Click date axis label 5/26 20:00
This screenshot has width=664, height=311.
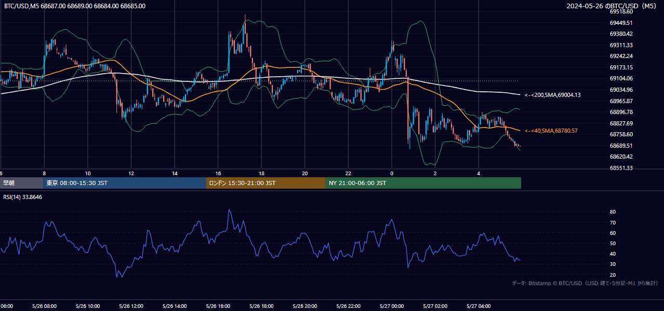305,306
